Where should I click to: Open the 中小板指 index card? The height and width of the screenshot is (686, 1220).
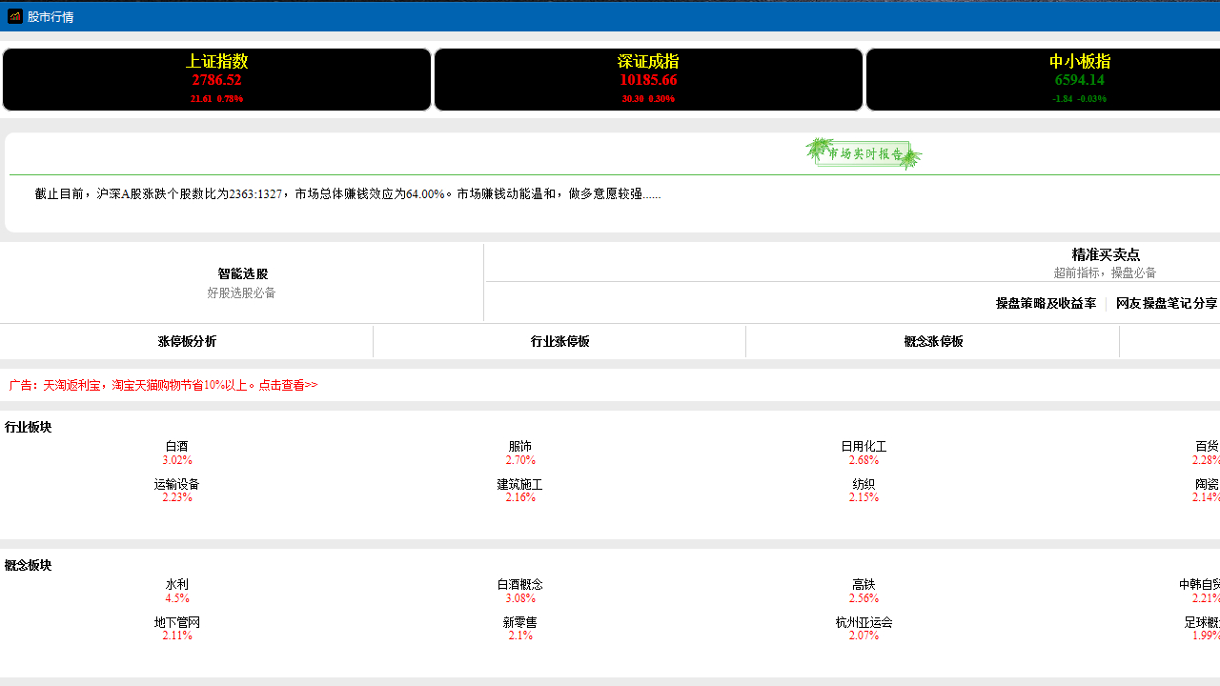(x=1043, y=80)
